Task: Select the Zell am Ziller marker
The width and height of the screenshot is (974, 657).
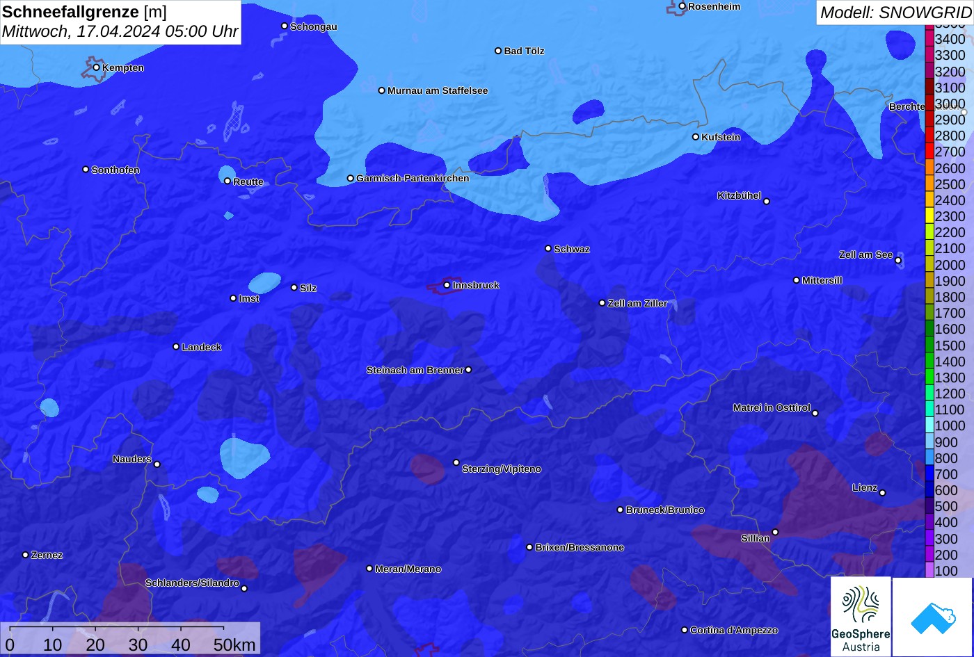Action: click(602, 303)
